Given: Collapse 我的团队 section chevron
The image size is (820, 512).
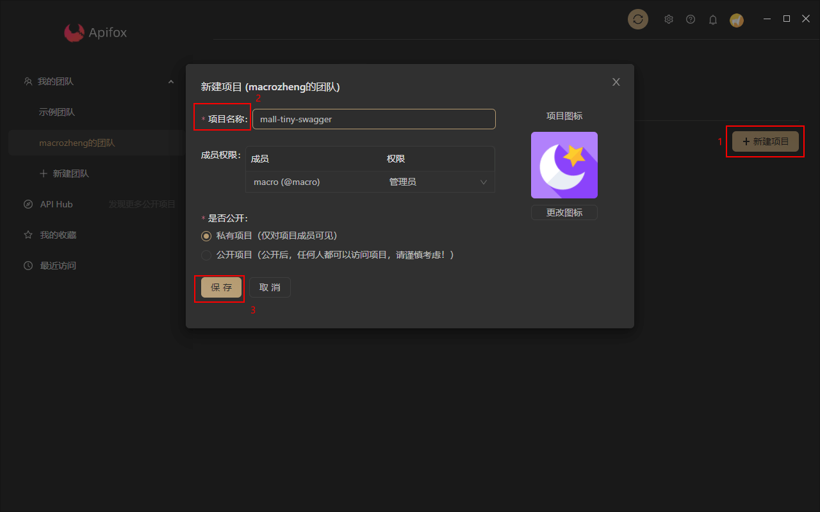Looking at the screenshot, I should coord(171,81).
